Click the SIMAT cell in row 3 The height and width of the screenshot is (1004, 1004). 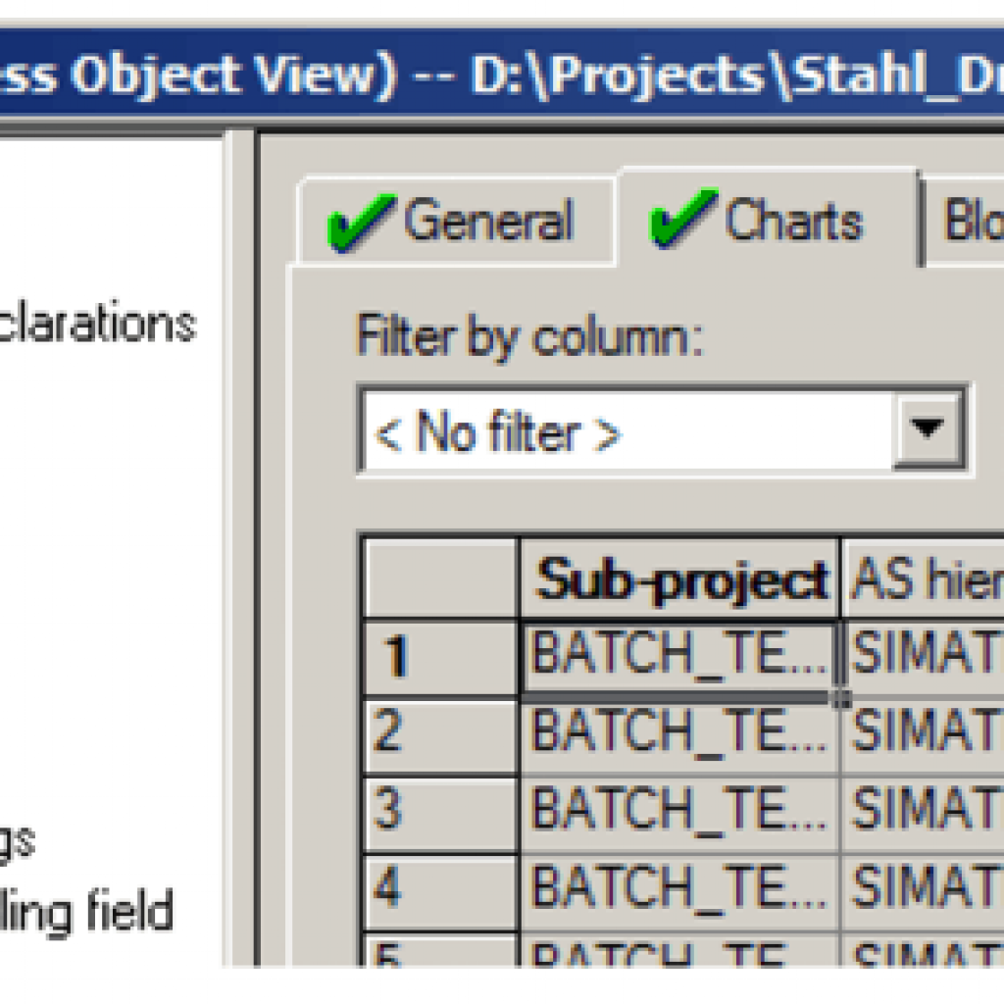pos(923,813)
